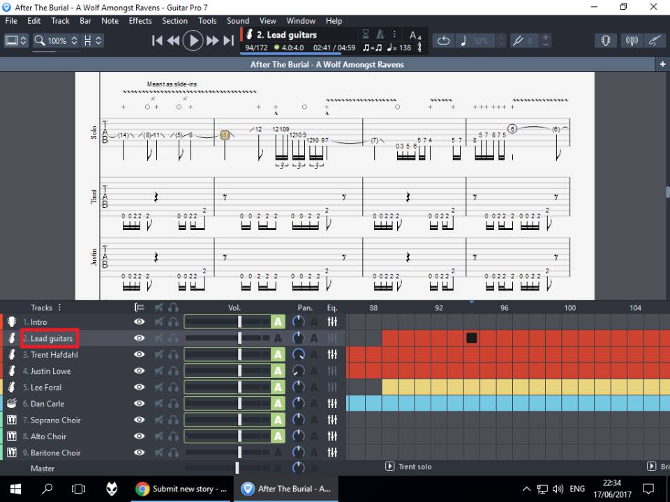Click the current track name Lead guitars header
Screen dimensions: 670x502
pos(287,35)
